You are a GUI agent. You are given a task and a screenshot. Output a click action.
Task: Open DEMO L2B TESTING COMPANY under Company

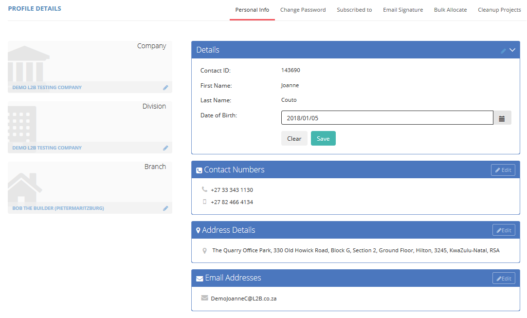(47, 88)
